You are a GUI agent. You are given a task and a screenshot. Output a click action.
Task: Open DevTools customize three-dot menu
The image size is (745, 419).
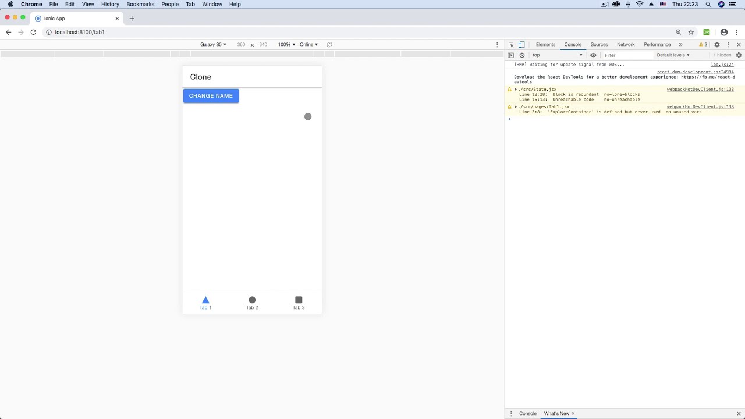(728, 45)
